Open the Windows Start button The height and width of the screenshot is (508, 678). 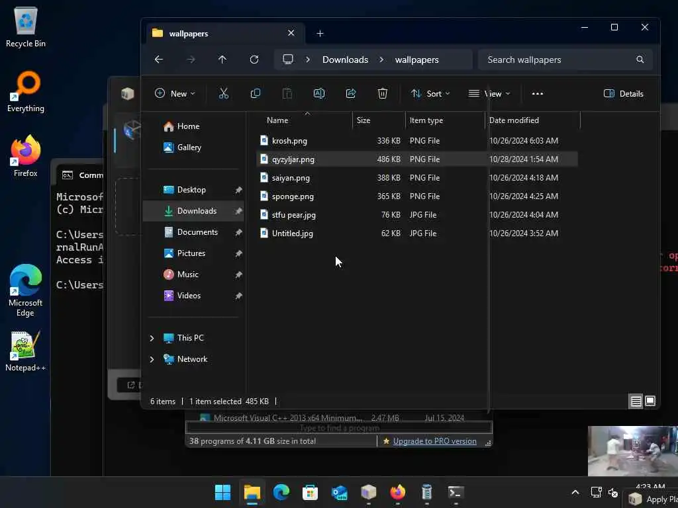(222, 492)
